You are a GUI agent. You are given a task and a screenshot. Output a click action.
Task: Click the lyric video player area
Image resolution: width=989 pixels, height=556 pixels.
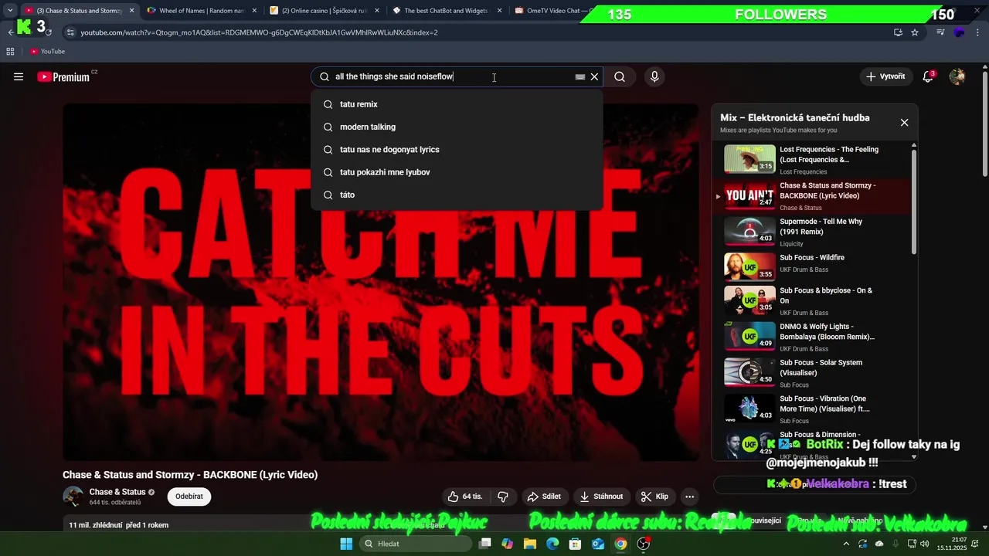click(380, 282)
